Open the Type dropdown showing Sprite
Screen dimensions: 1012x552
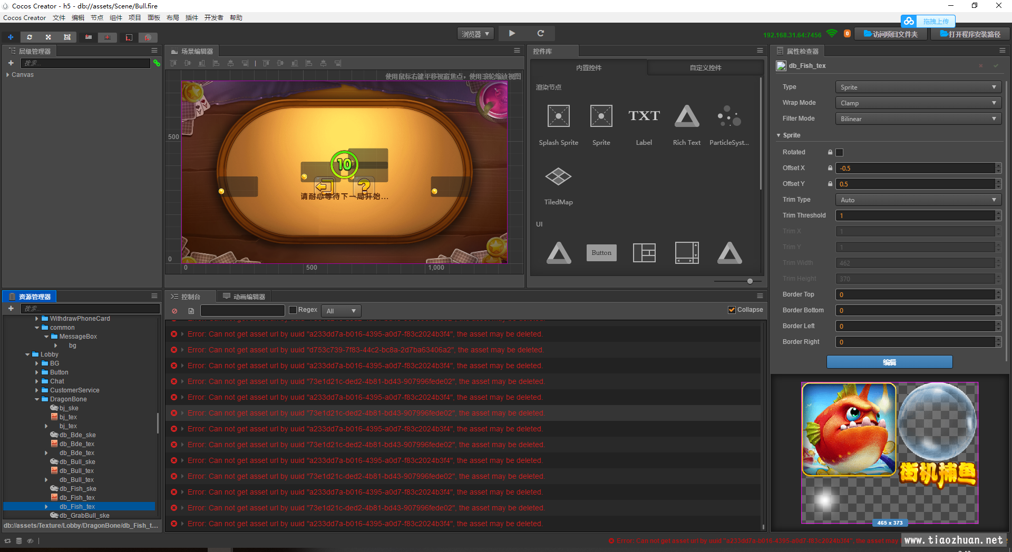918,87
